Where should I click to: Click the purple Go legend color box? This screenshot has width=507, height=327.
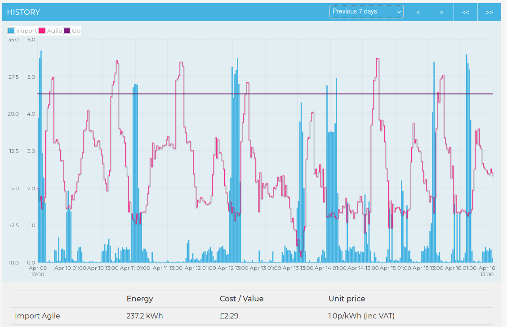[67, 31]
